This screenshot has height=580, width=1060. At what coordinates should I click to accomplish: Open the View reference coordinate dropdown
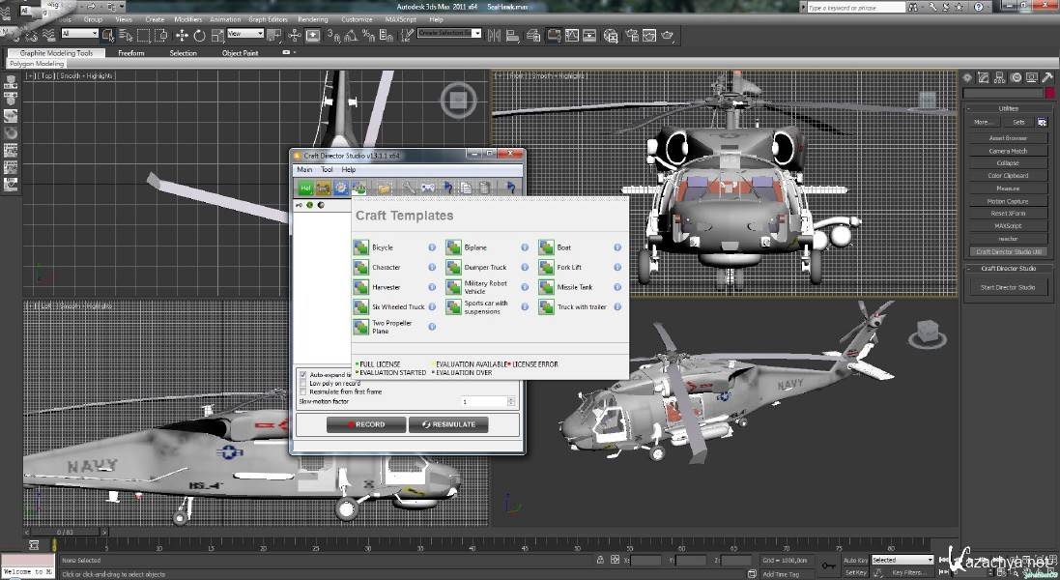[x=244, y=34]
